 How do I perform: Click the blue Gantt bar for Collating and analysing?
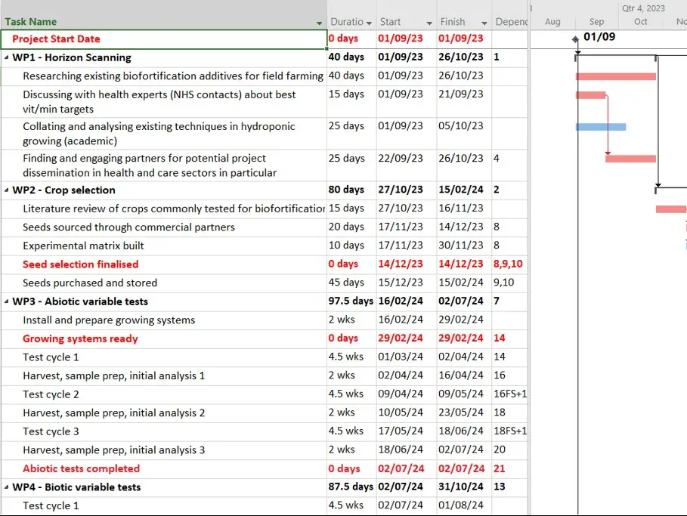coord(601,127)
